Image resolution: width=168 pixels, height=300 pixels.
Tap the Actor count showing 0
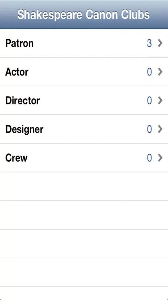pyautogui.click(x=149, y=72)
